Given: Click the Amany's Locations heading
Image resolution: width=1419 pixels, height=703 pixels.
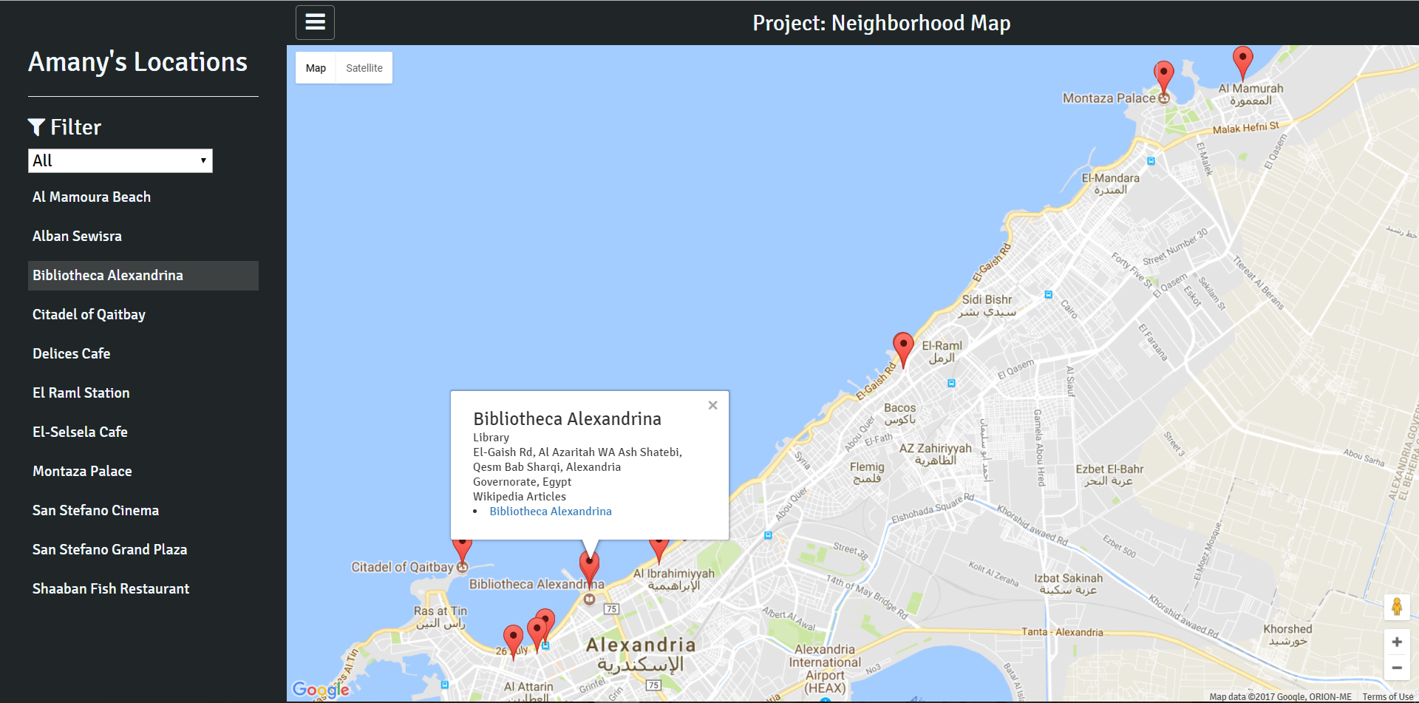Looking at the screenshot, I should (x=137, y=62).
